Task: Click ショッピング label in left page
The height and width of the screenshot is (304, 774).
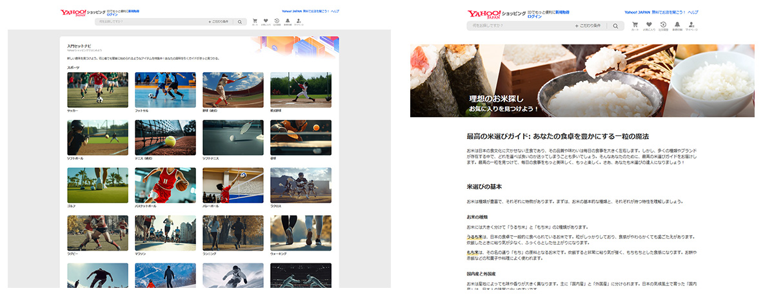Action: pyautogui.click(x=95, y=12)
